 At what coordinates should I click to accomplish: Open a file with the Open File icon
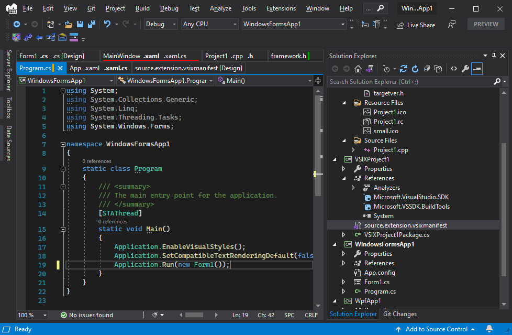click(66, 24)
